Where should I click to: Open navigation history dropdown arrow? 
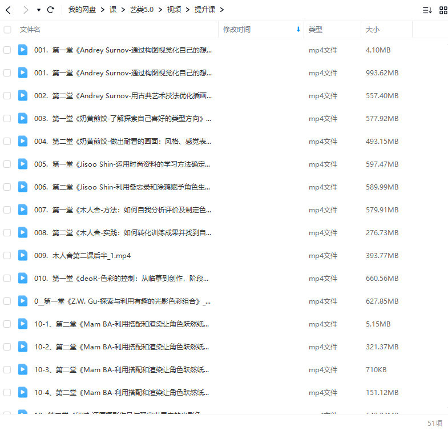[x=39, y=10]
